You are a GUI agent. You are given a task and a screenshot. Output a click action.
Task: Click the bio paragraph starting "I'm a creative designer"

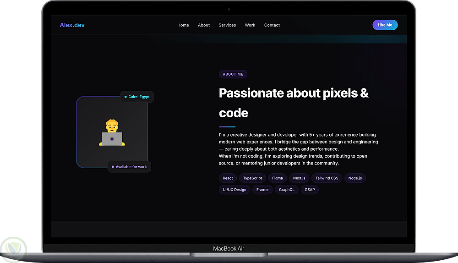299,142
